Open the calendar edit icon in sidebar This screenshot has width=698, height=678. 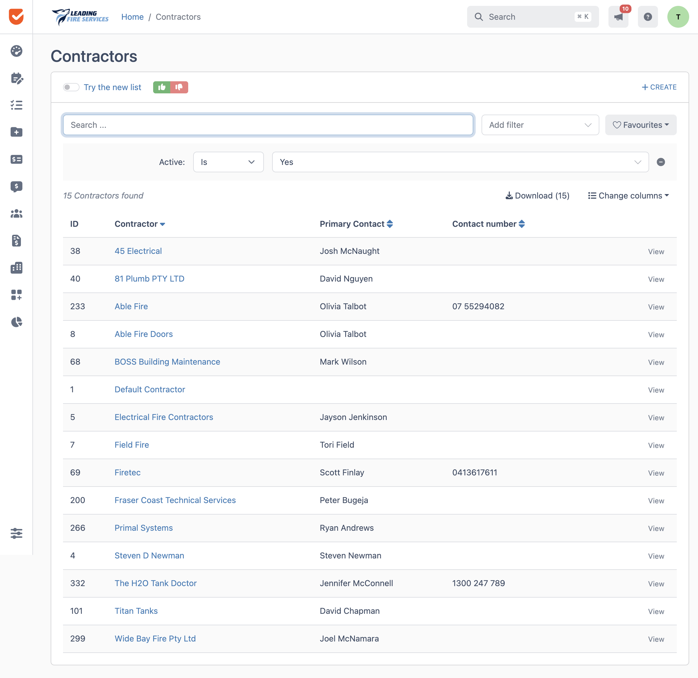point(16,78)
